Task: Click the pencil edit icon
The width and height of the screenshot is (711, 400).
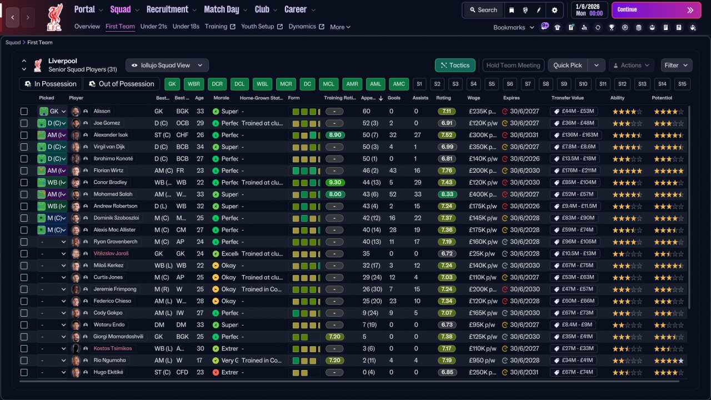Action: pos(539,10)
